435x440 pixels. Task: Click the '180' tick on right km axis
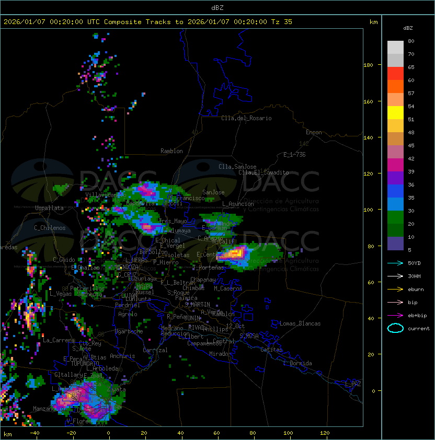368,65
